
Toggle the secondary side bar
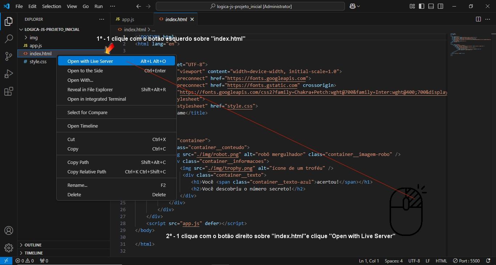click(440, 6)
